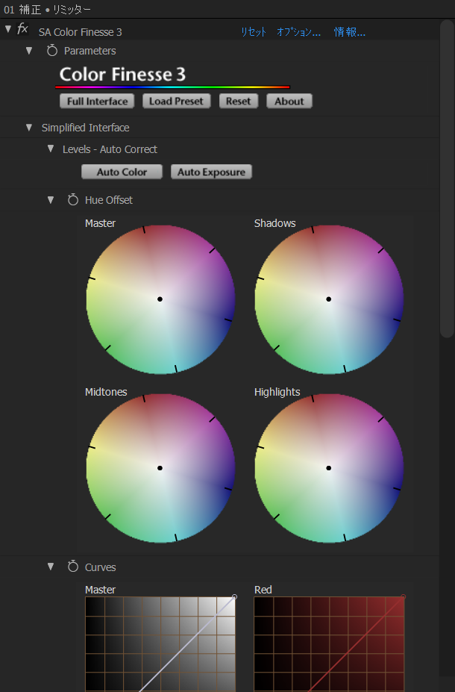The height and width of the screenshot is (692, 455).
Task: Open the オプション... link
Action: [x=298, y=32]
